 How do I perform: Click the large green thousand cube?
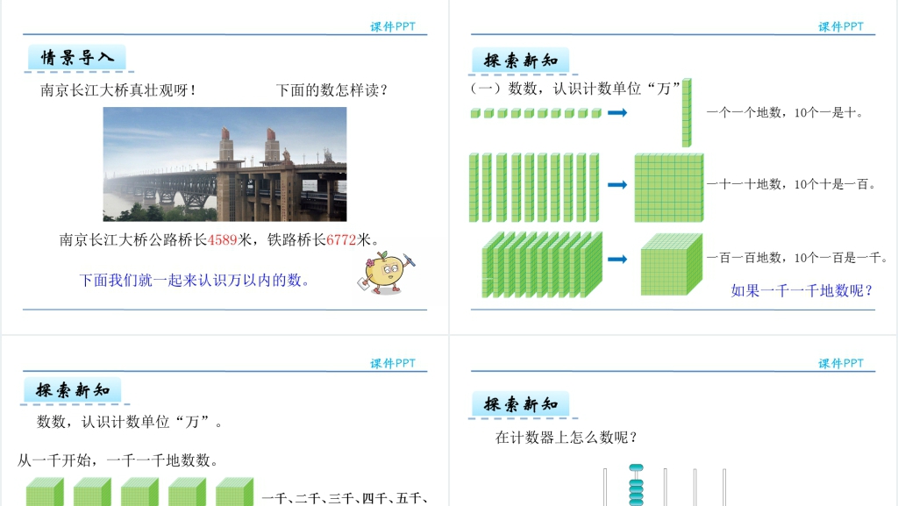(x=671, y=265)
